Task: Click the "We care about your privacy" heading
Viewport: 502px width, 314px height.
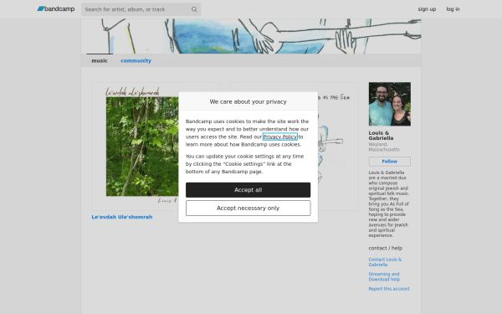Action: pos(248,101)
